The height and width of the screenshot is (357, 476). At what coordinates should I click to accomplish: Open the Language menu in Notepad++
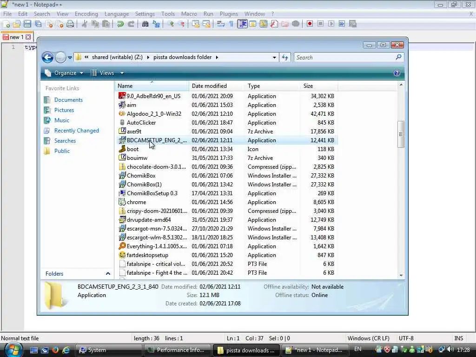click(x=117, y=13)
